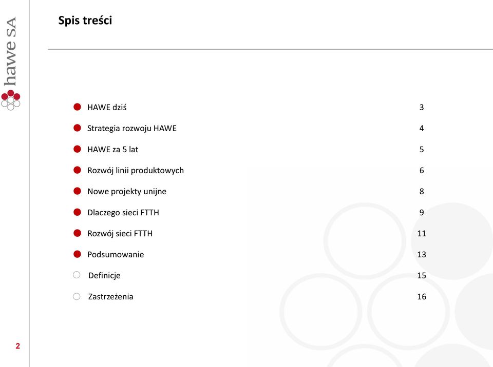Click the red slide number 2

(17, 346)
